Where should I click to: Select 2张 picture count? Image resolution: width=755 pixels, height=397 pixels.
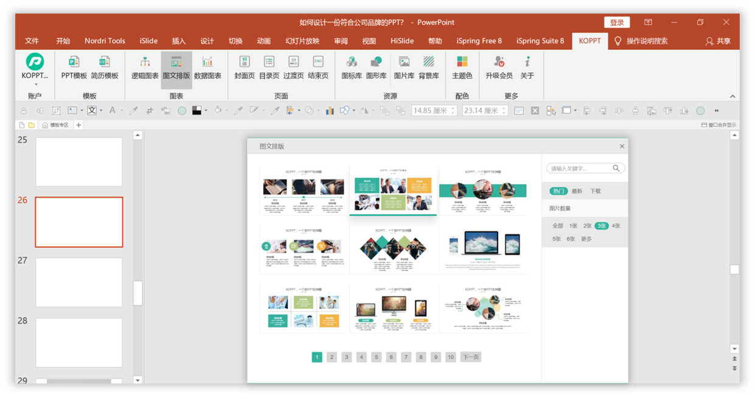pyautogui.click(x=588, y=226)
